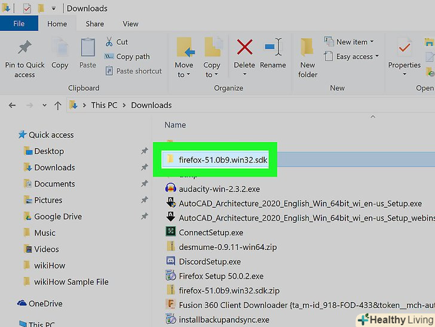Open the recent locations dropdown chevron
The image size is (435, 327).
[44, 105]
